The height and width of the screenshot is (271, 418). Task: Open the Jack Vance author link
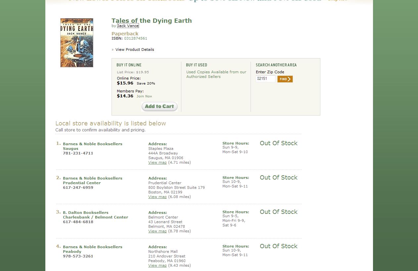coord(128,26)
